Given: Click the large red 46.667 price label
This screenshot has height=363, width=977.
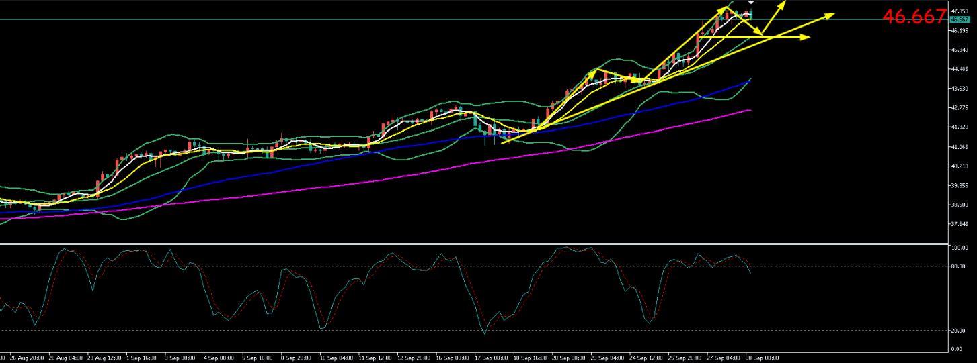Looking at the screenshot, I should (x=914, y=17).
